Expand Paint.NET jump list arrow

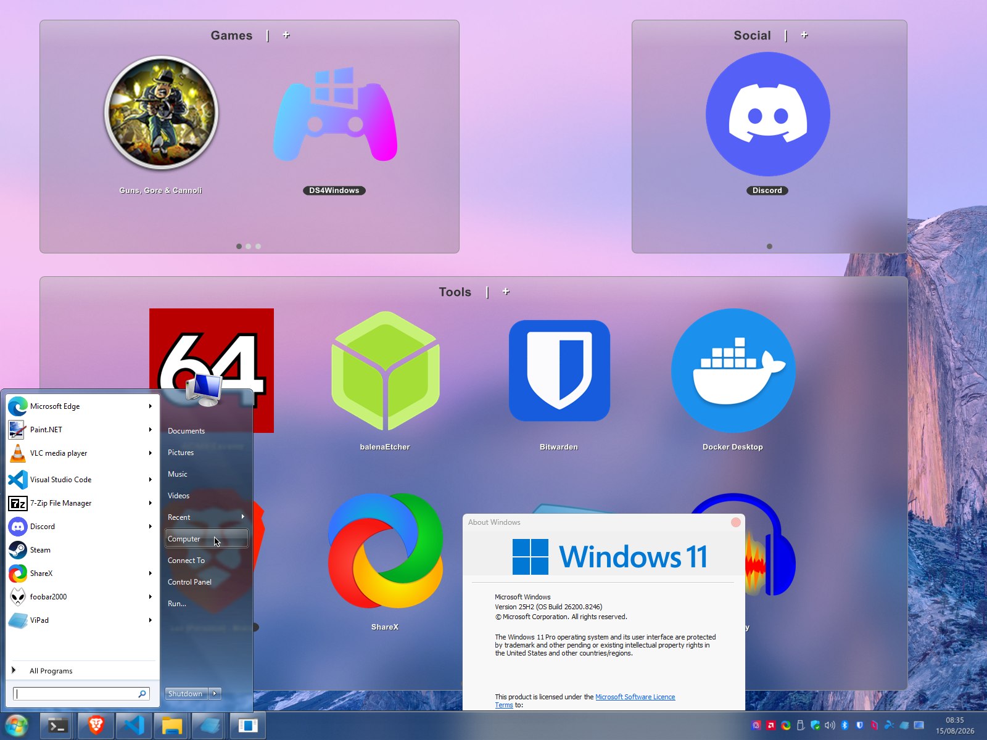coord(150,430)
